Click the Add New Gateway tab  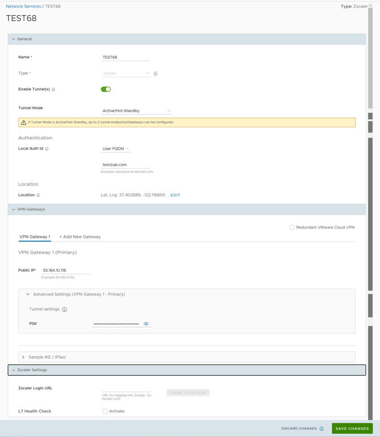[x=80, y=236]
